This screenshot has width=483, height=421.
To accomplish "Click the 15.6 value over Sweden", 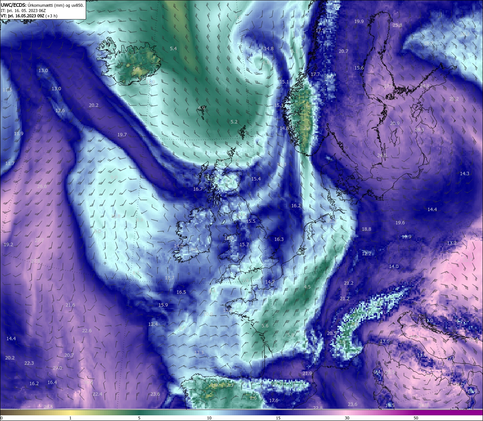I will (359, 68).
